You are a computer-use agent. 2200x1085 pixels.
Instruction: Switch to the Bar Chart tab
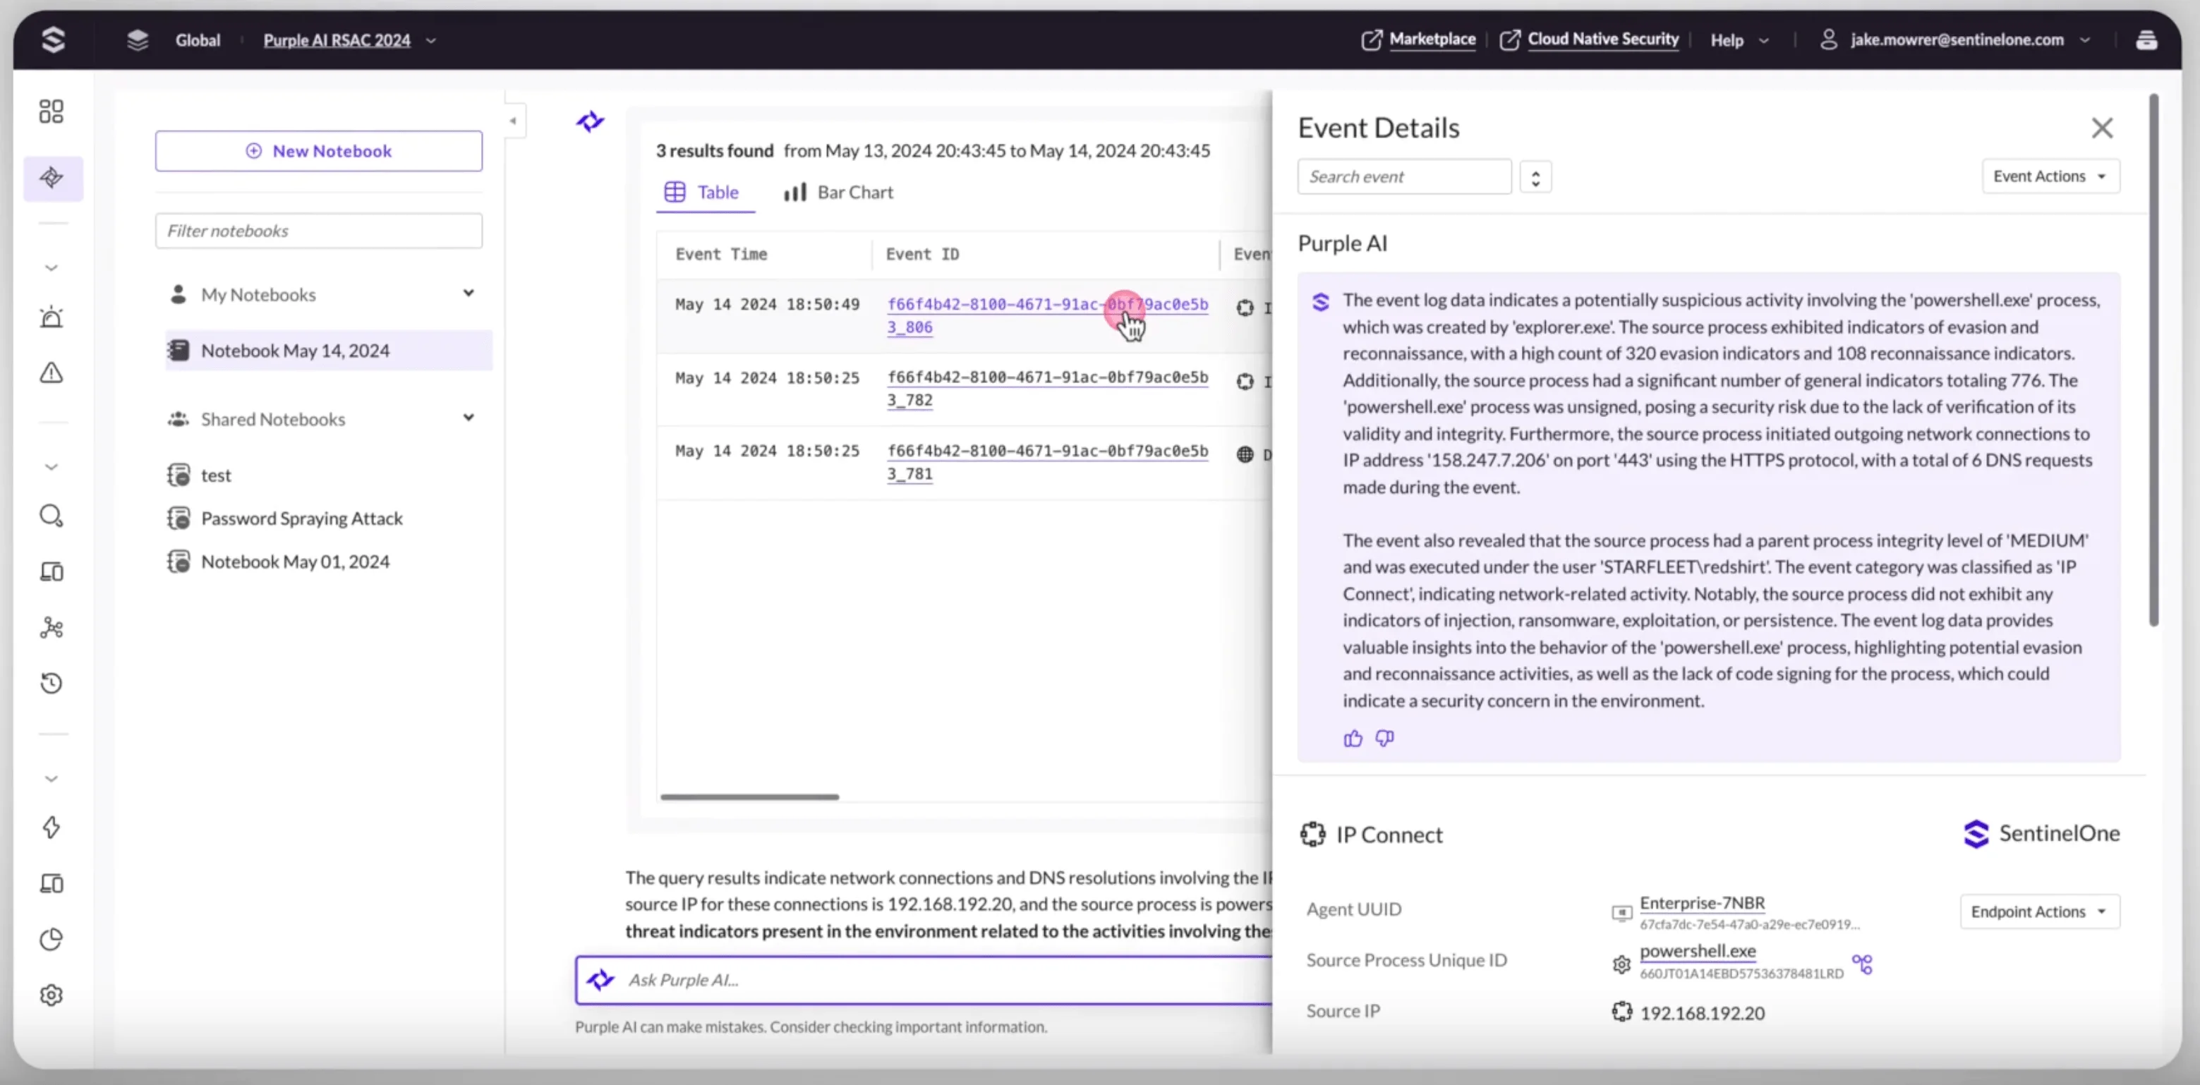[839, 192]
